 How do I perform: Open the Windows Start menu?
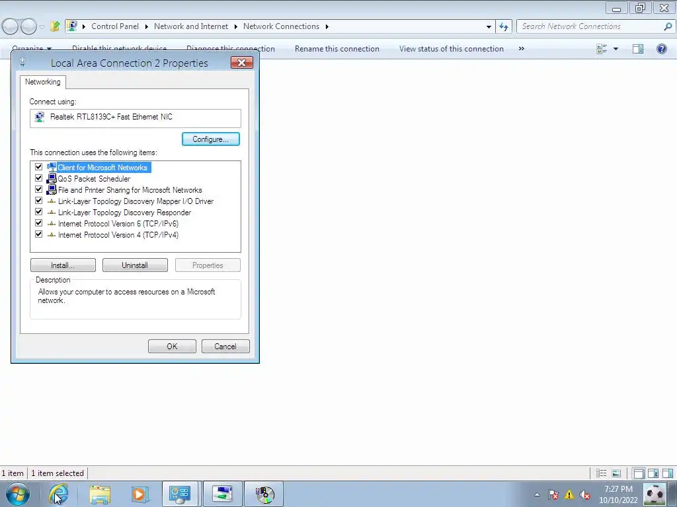click(18, 494)
